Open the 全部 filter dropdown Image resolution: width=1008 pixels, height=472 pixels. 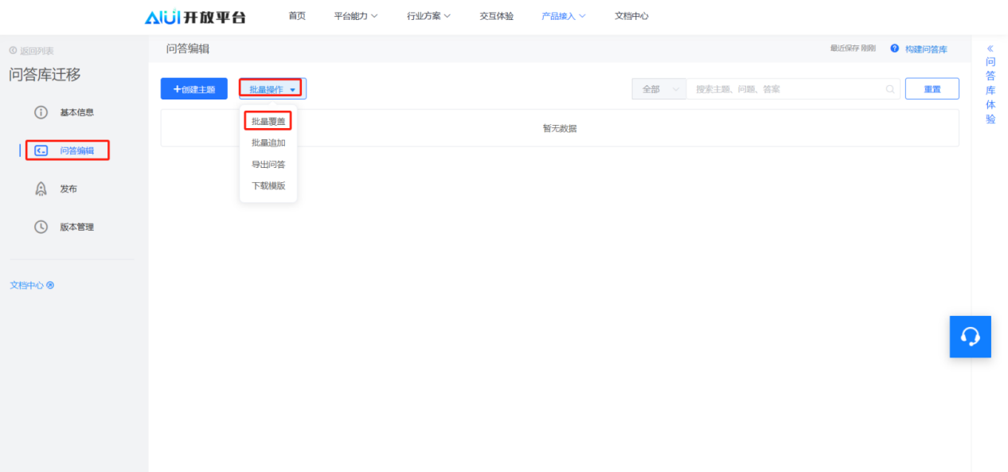[659, 89]
